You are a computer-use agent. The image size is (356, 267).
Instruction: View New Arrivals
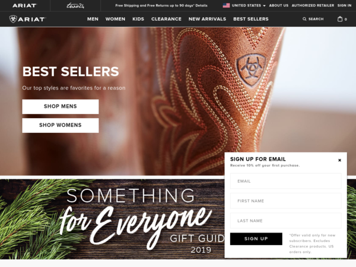click(207, 19)
